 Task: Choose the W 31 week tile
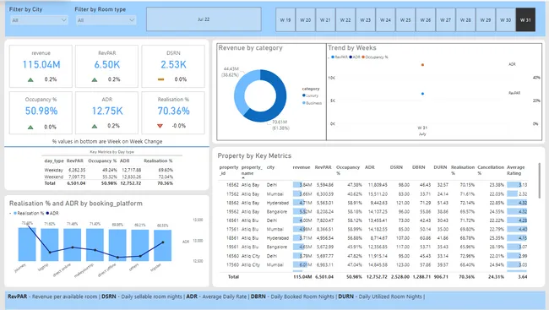[525, 20]
